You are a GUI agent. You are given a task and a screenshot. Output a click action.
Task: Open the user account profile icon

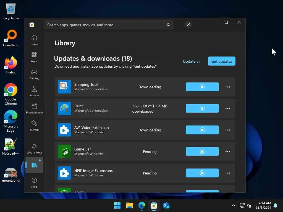(188, 25)
